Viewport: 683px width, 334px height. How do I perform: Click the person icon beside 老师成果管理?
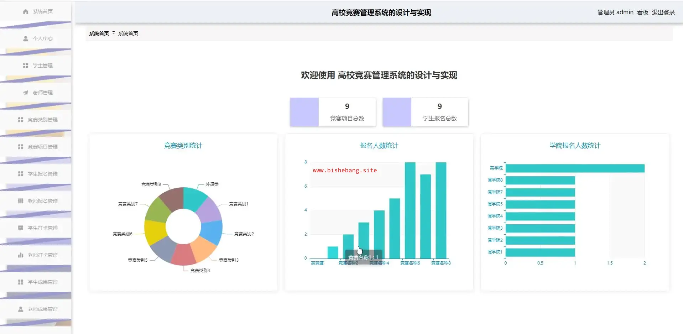click(21, 309)
